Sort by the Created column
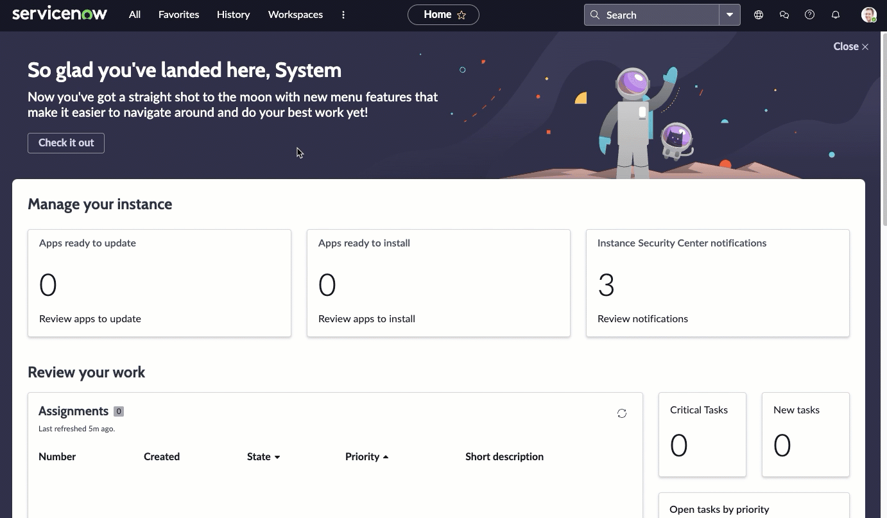887x518 pixels. [x=162, y=456]
